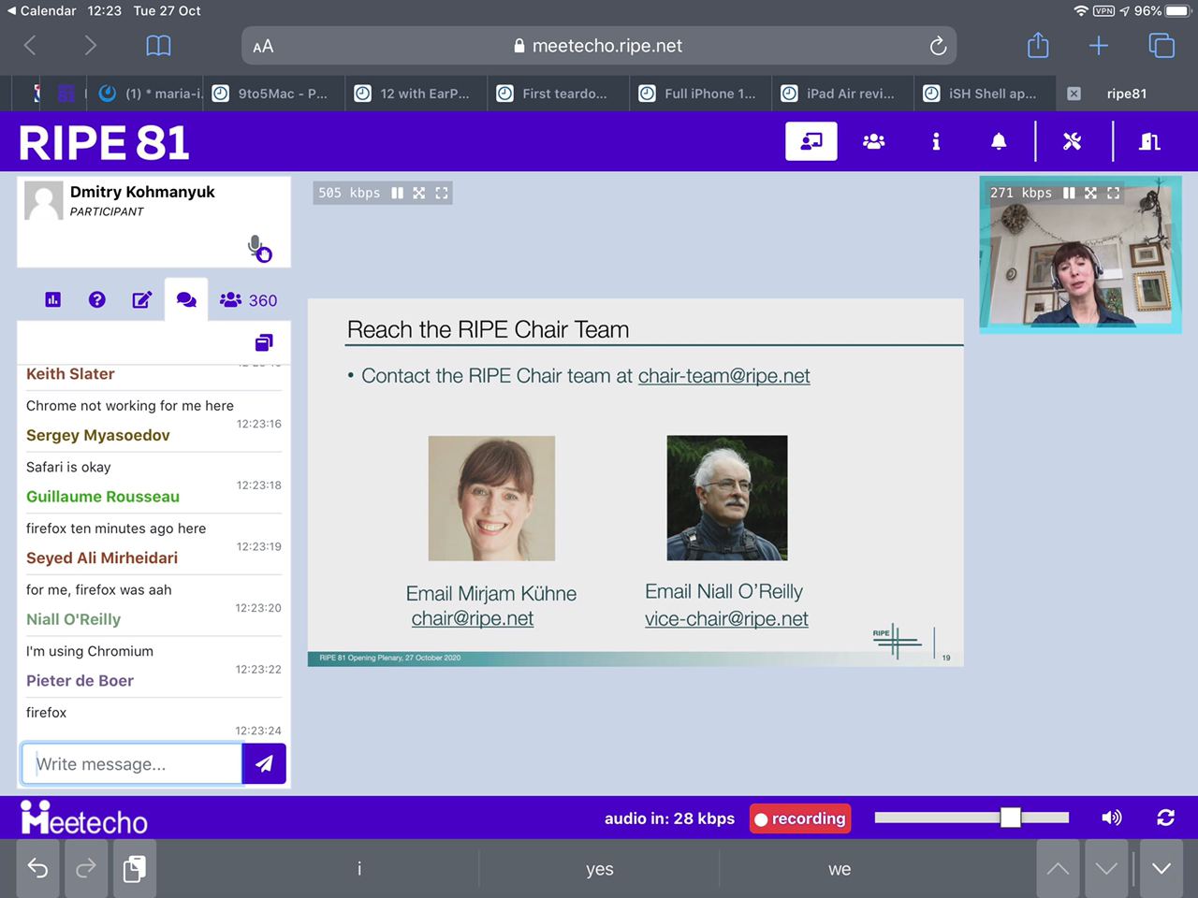Image resolution: width=1198 pixels, height=898 pixels.
Task: Mute audio with the speaker icon
Action: tap(1111, 818)
